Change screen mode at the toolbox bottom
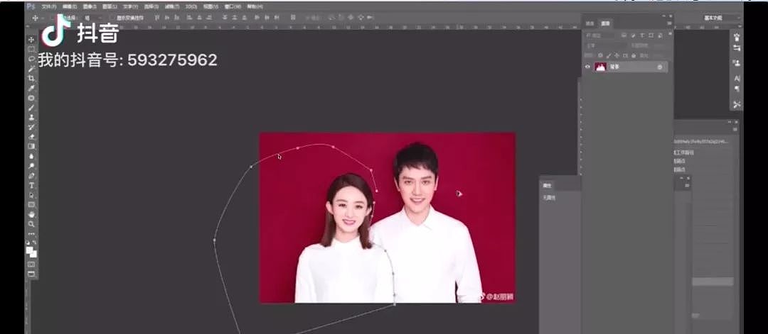The image size is (768, 334). (x=31, y=274)
